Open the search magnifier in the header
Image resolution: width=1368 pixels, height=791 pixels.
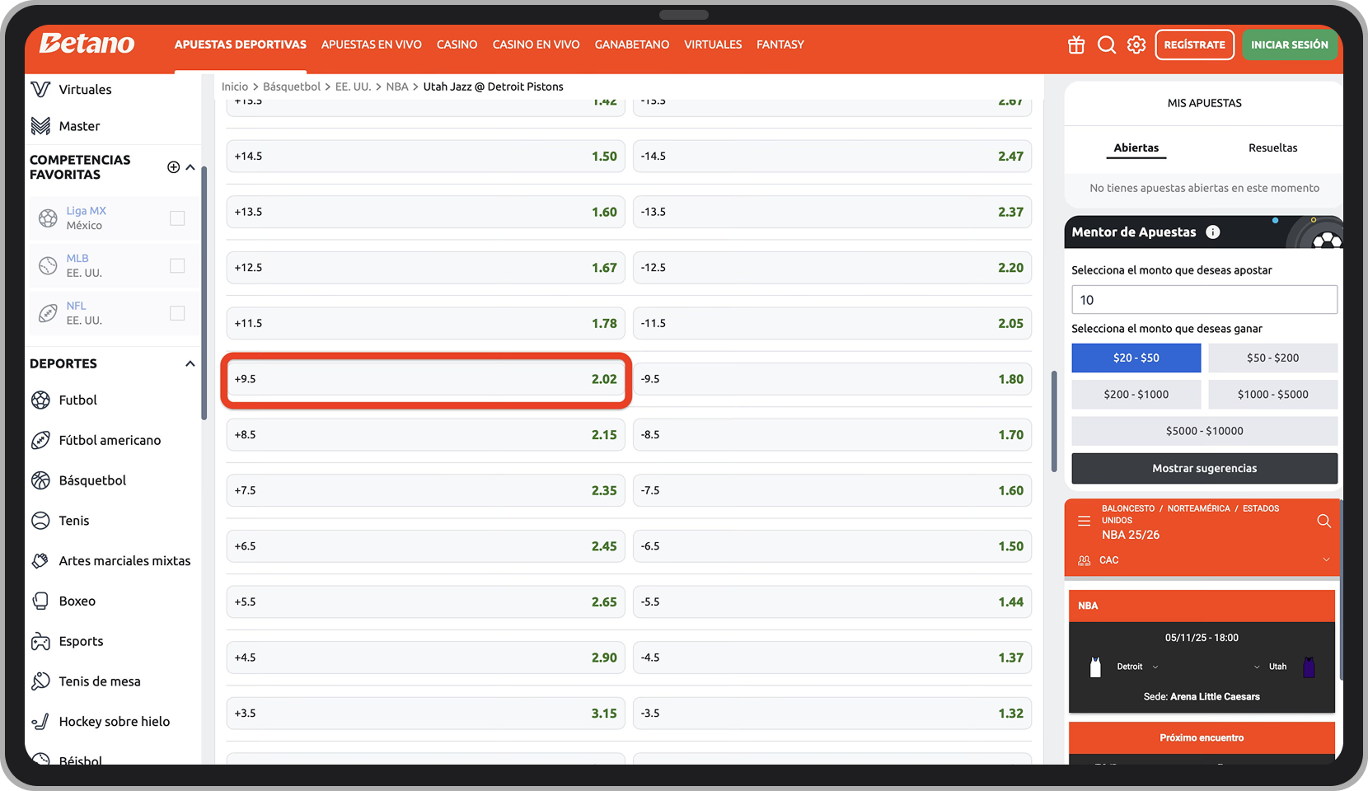pyautogui.click(x=1106, y=45)
